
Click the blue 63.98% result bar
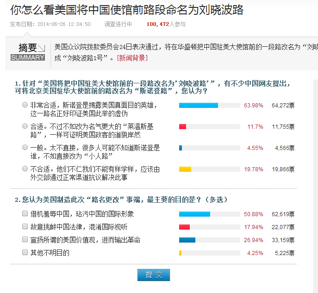[198, 105]
